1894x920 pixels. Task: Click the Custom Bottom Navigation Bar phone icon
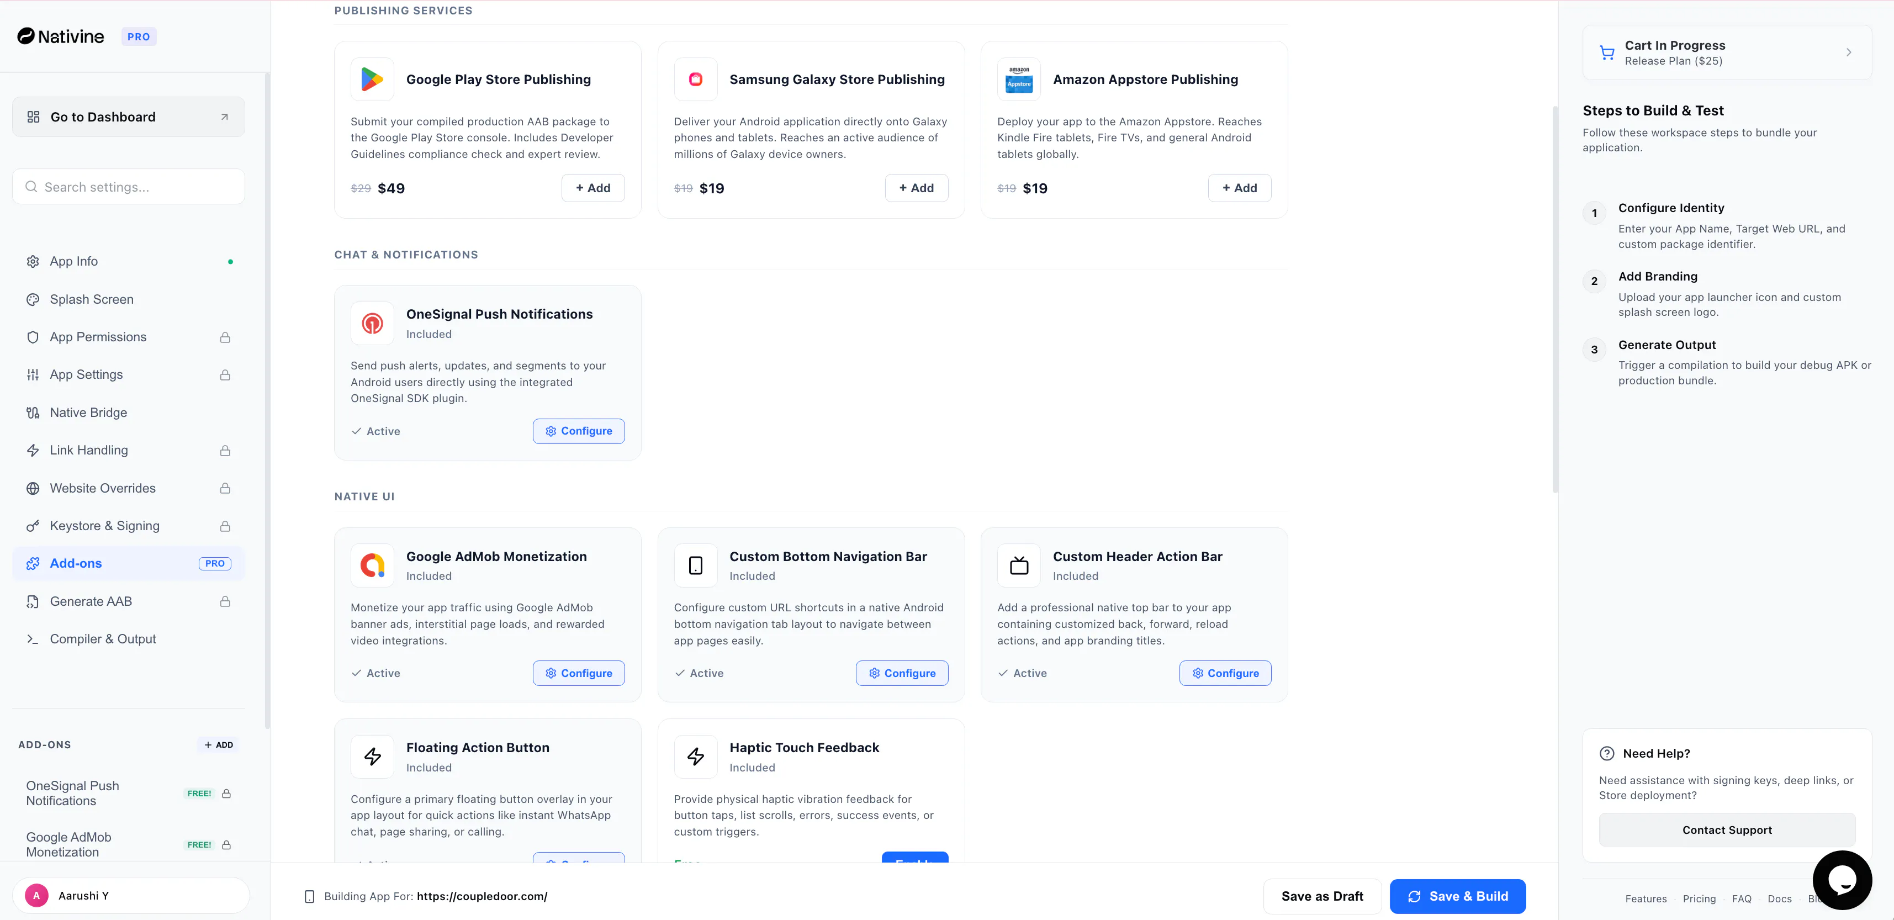coord(696,565)
